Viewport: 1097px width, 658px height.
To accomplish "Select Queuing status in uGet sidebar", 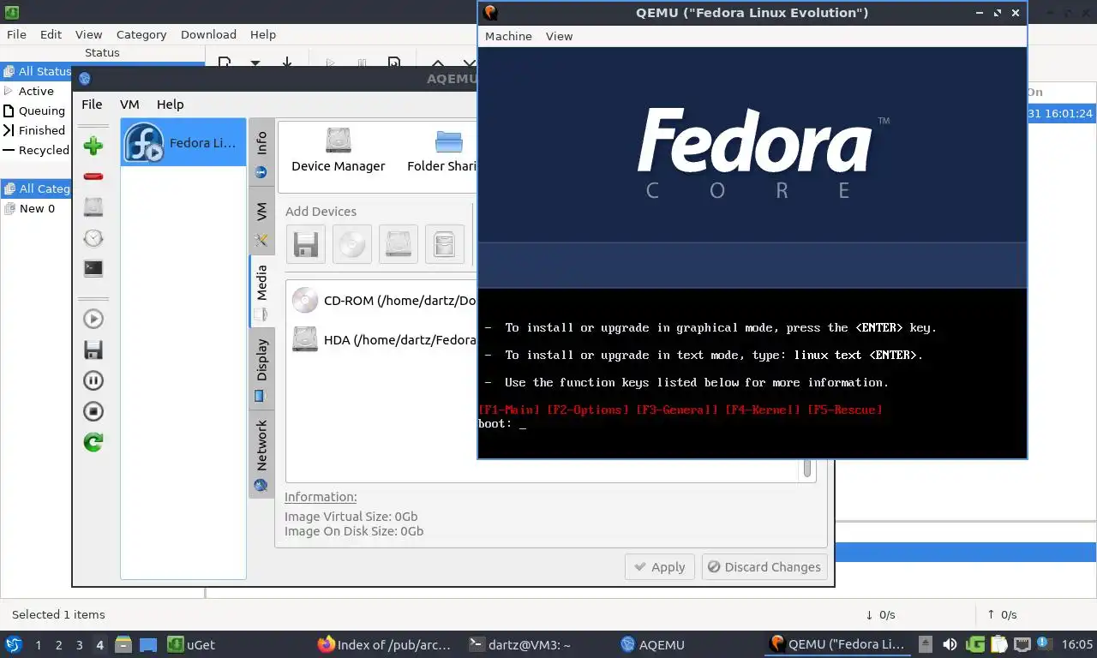I will 37,111.
